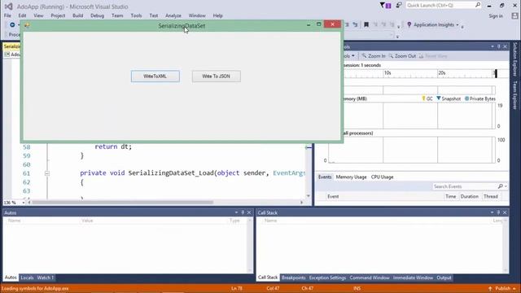Open the Team menu

117,15
